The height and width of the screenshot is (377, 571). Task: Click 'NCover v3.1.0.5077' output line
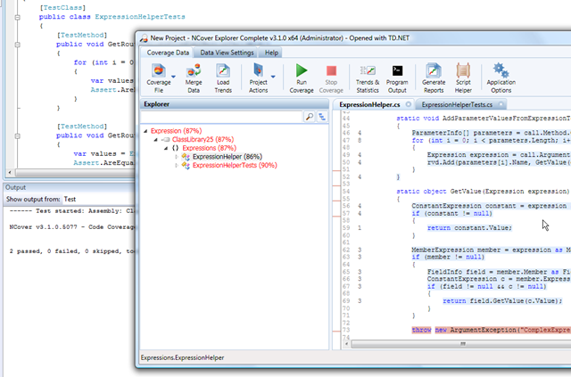coord(72,227)
